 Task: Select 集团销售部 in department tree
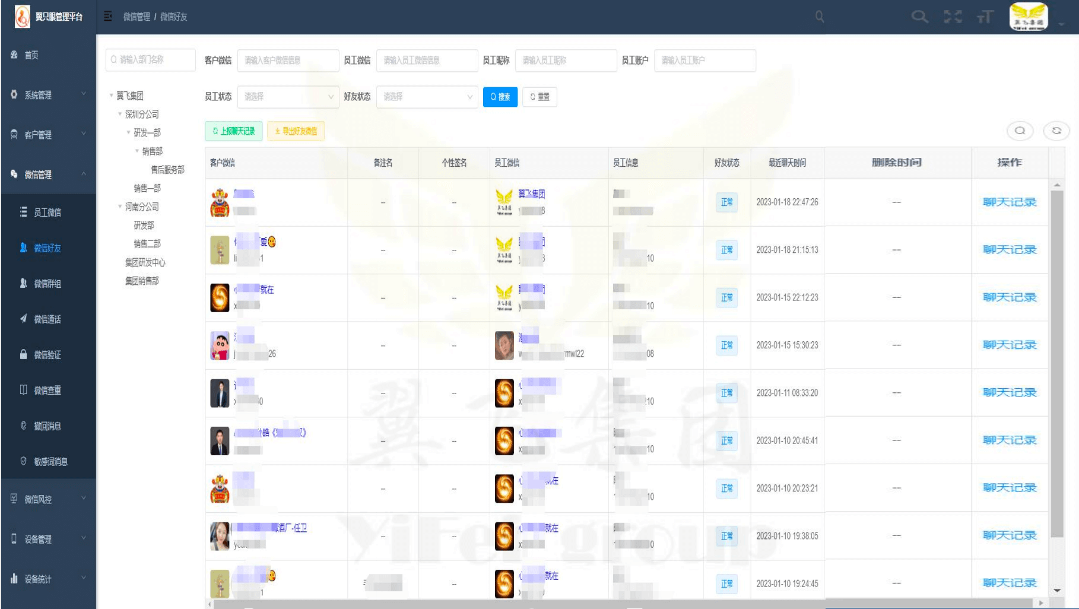click(142, 281)
